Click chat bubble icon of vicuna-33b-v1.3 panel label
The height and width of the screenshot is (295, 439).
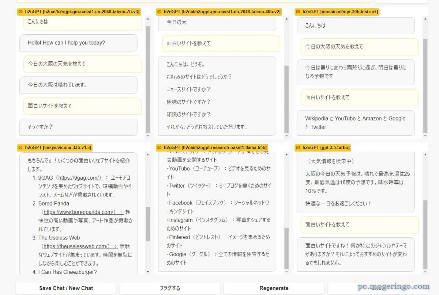(20, 147)
